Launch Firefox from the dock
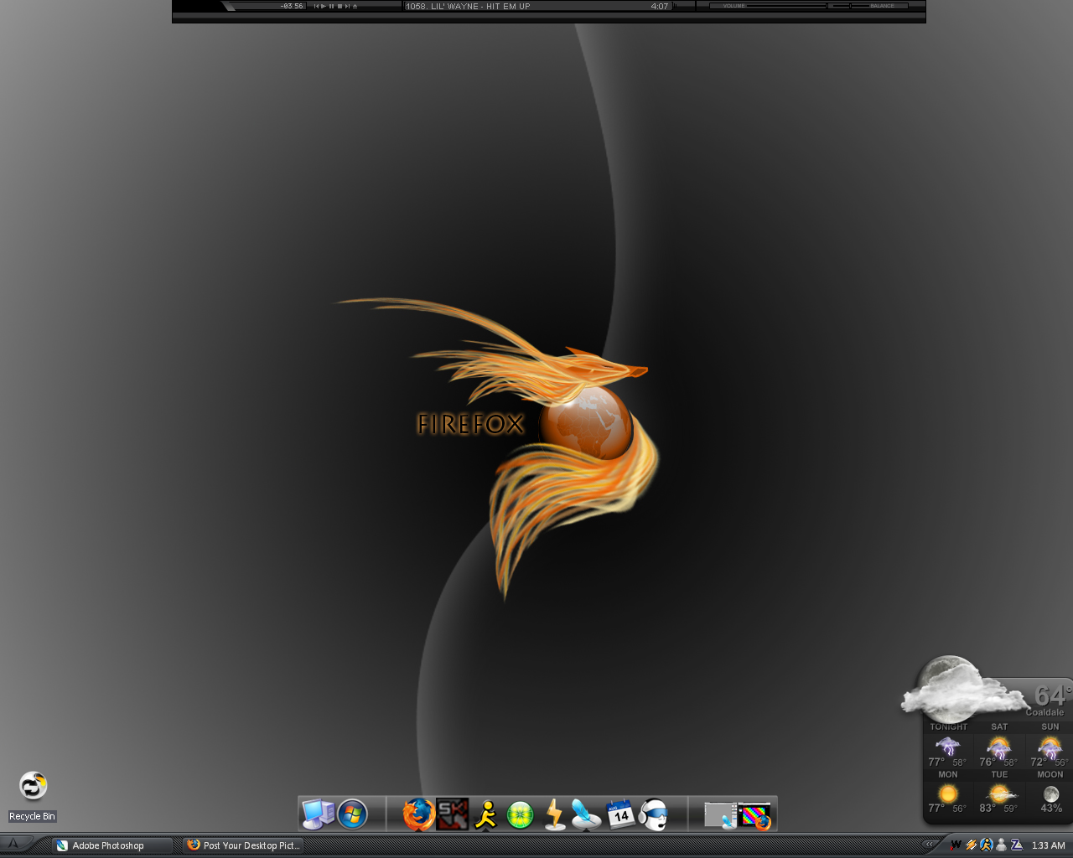1073x858 pixels. pos(417,814)
